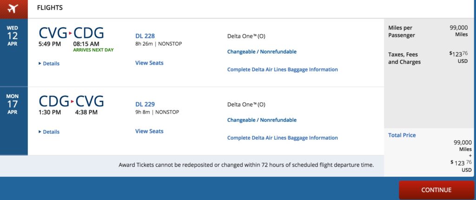Open baggage information for the return flight

point(282,137)
